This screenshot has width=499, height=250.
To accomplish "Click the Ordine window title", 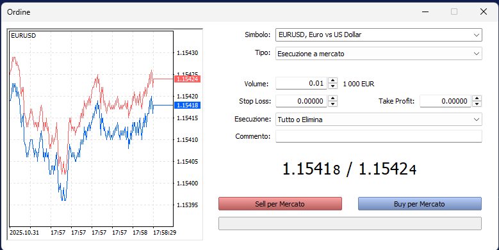I will [x=19, y=12].
